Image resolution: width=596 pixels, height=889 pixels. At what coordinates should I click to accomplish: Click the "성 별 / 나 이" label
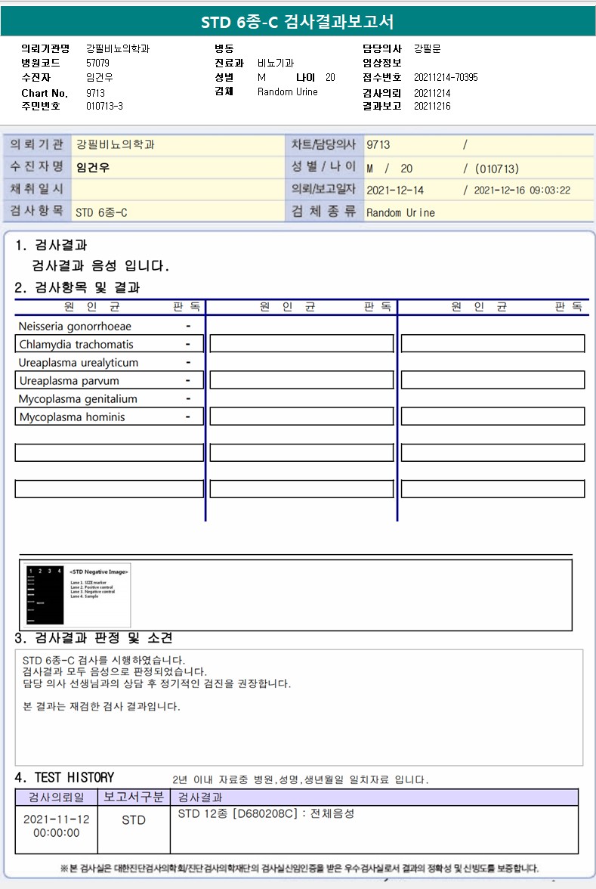[x=323, y=166]
